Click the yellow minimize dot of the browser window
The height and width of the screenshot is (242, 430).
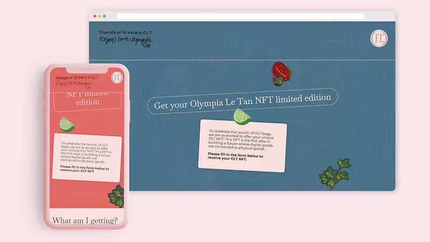[x=99, y=16]
